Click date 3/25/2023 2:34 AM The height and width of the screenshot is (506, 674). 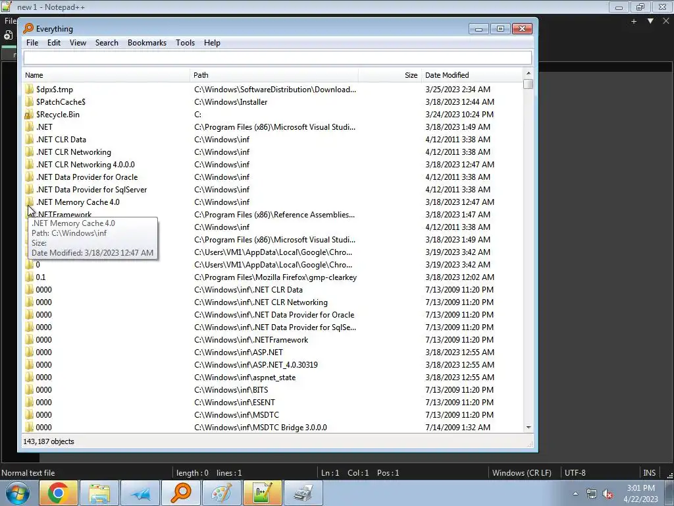point(458,90)
